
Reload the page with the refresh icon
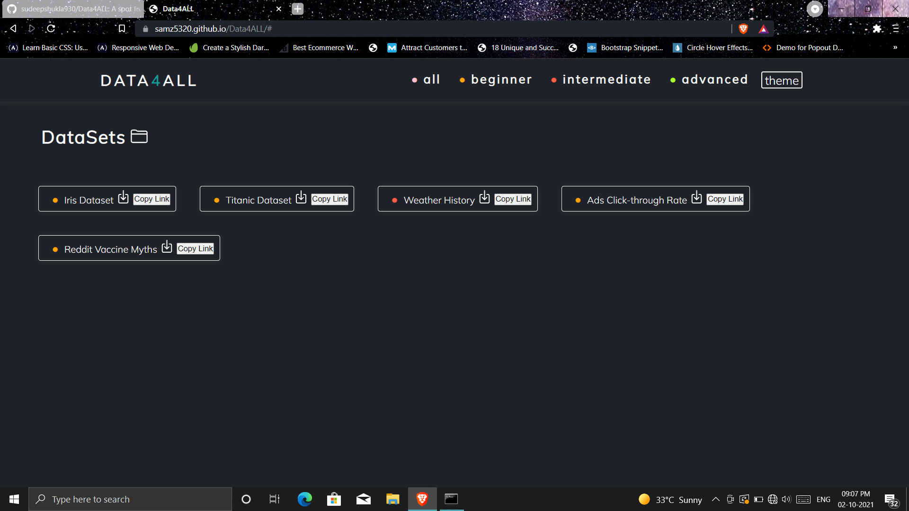pos(51,29)
